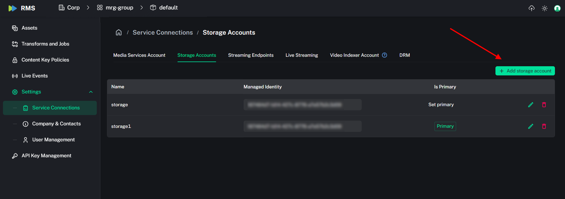This screenshot has height=199, width=565.
Task: Click the User Management person icon
Action: [25, 140]
